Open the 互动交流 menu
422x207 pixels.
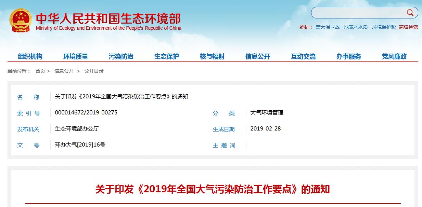pos(303,56)
